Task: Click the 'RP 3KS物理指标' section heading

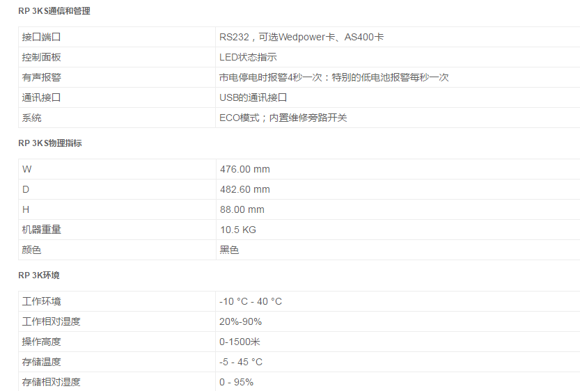Action: click(50, 143)
